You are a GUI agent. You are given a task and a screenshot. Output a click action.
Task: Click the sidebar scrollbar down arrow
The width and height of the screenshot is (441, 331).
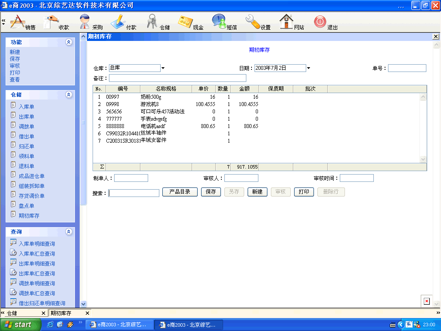click(84, 304)
